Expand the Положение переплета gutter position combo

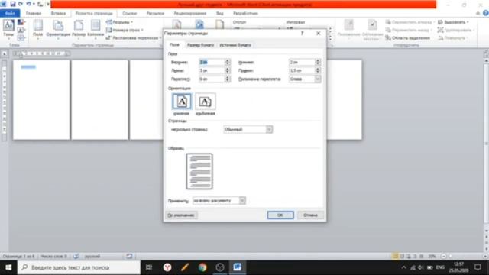[x=318, y=79]
